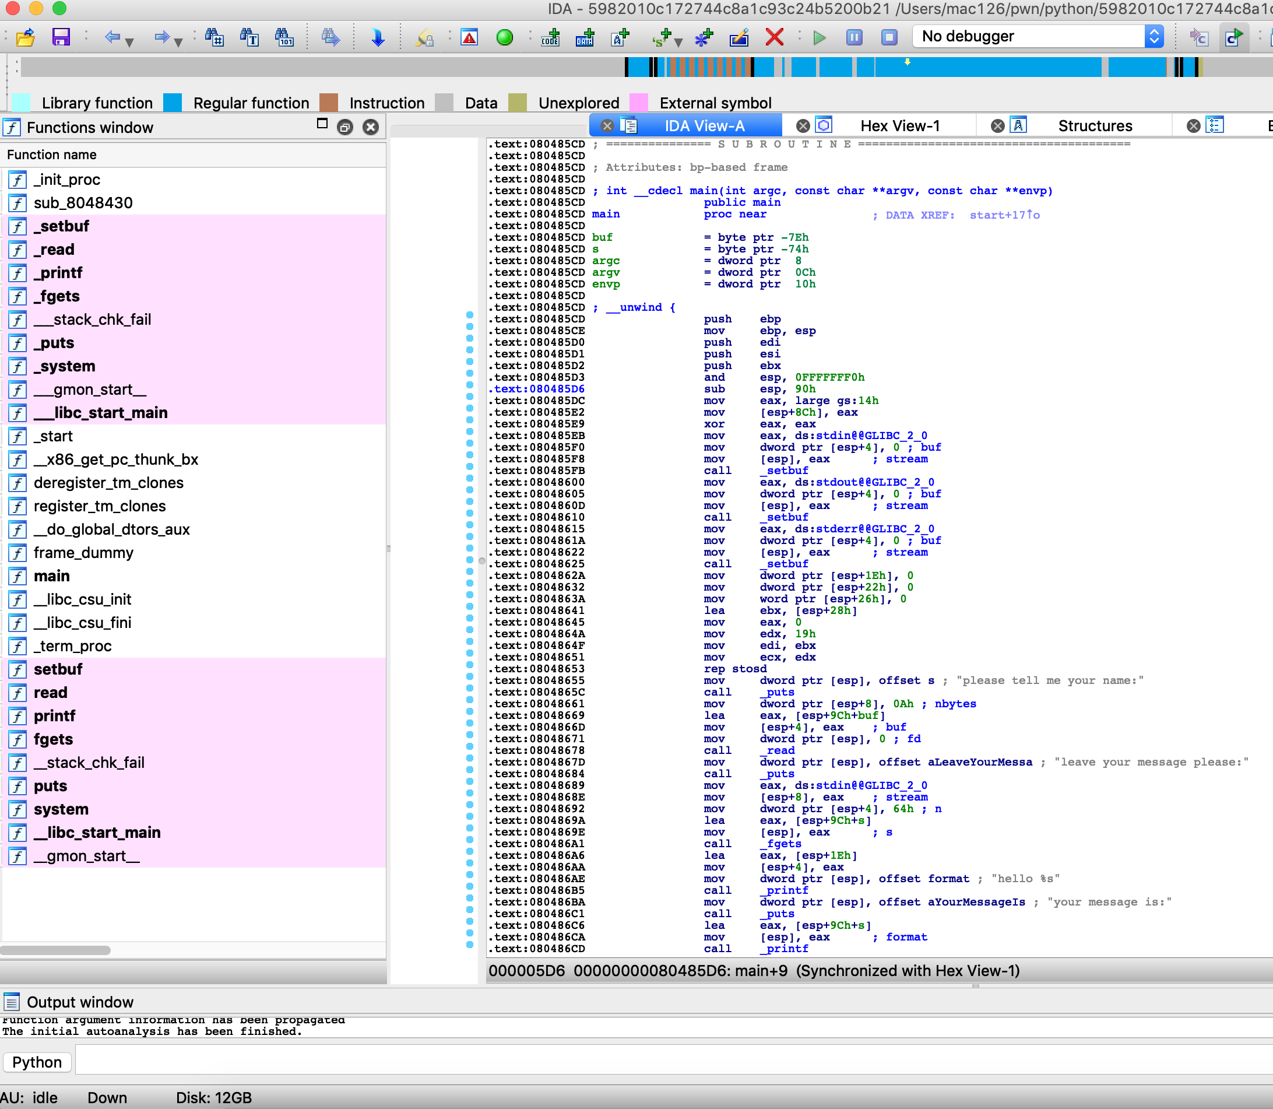Click the green circle toolbar icon
This screenshot has height=1109, width=1273.
[505, 38]
